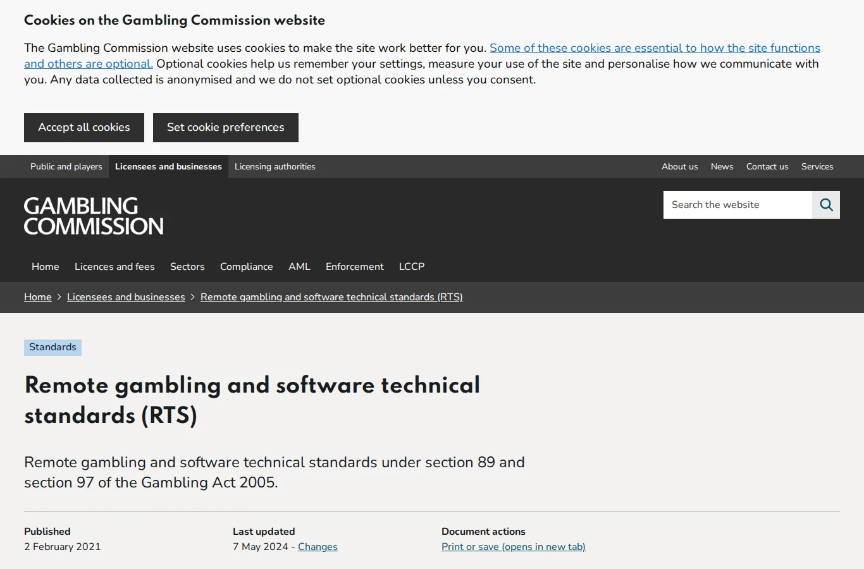Image resolution: width=864 pixels, height=569 pixels.
Task: Click Print or save link
Action: click(514, 547)
